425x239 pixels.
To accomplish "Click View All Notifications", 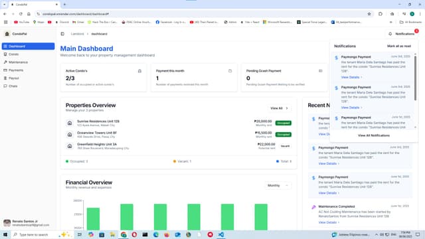I will (x=374, y=135).
